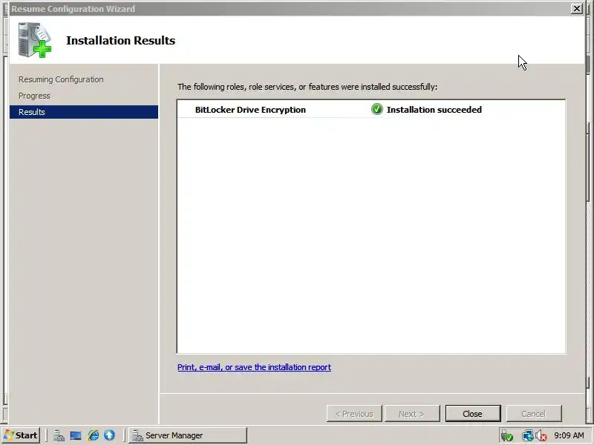
Task: Click the BitLocker Drive Encryption result row text
Action: [x=250, y=110]
